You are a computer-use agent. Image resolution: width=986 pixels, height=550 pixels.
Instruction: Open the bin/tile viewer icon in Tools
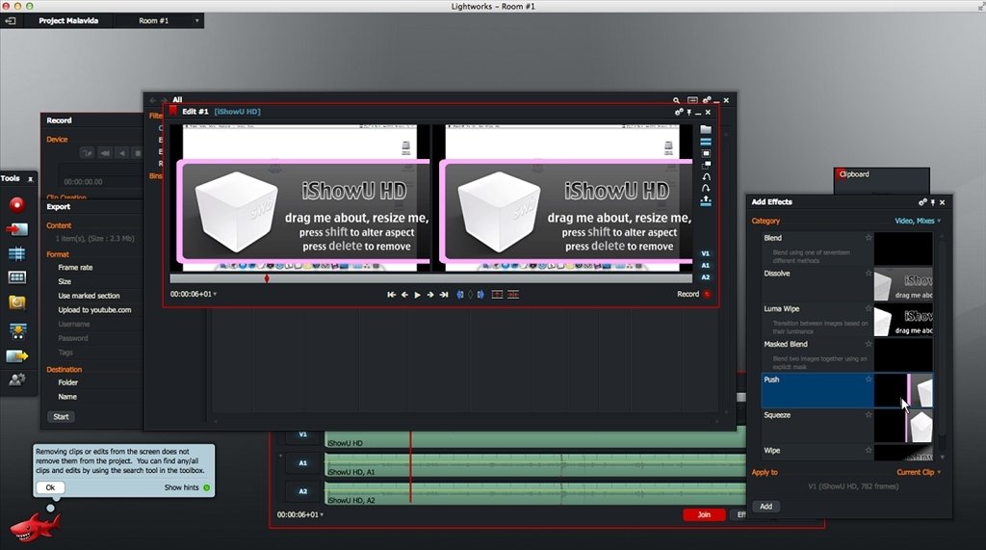(x=17, y=276)
